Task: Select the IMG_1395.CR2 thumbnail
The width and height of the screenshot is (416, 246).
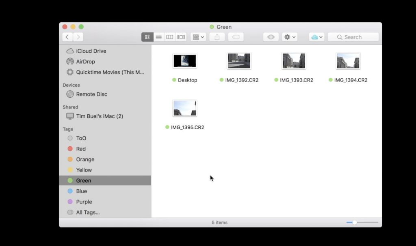Action: tap(185, 108)
